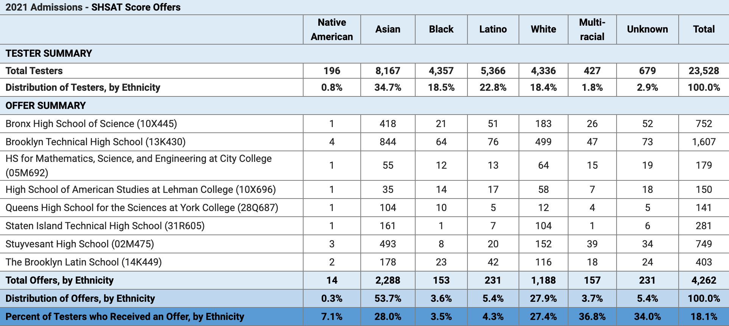Select the TESTER SUMMARY section heading

tap(49, 53)
